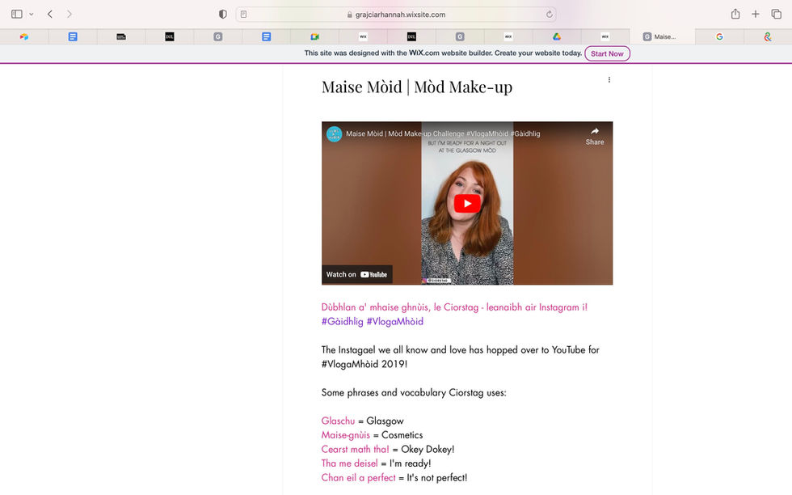792x495 pixels.
Task: Go forward to next page
Action: point(70,15)
